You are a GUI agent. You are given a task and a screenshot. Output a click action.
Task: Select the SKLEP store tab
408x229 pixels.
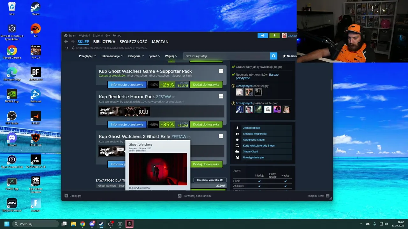[x=83, y=42]
